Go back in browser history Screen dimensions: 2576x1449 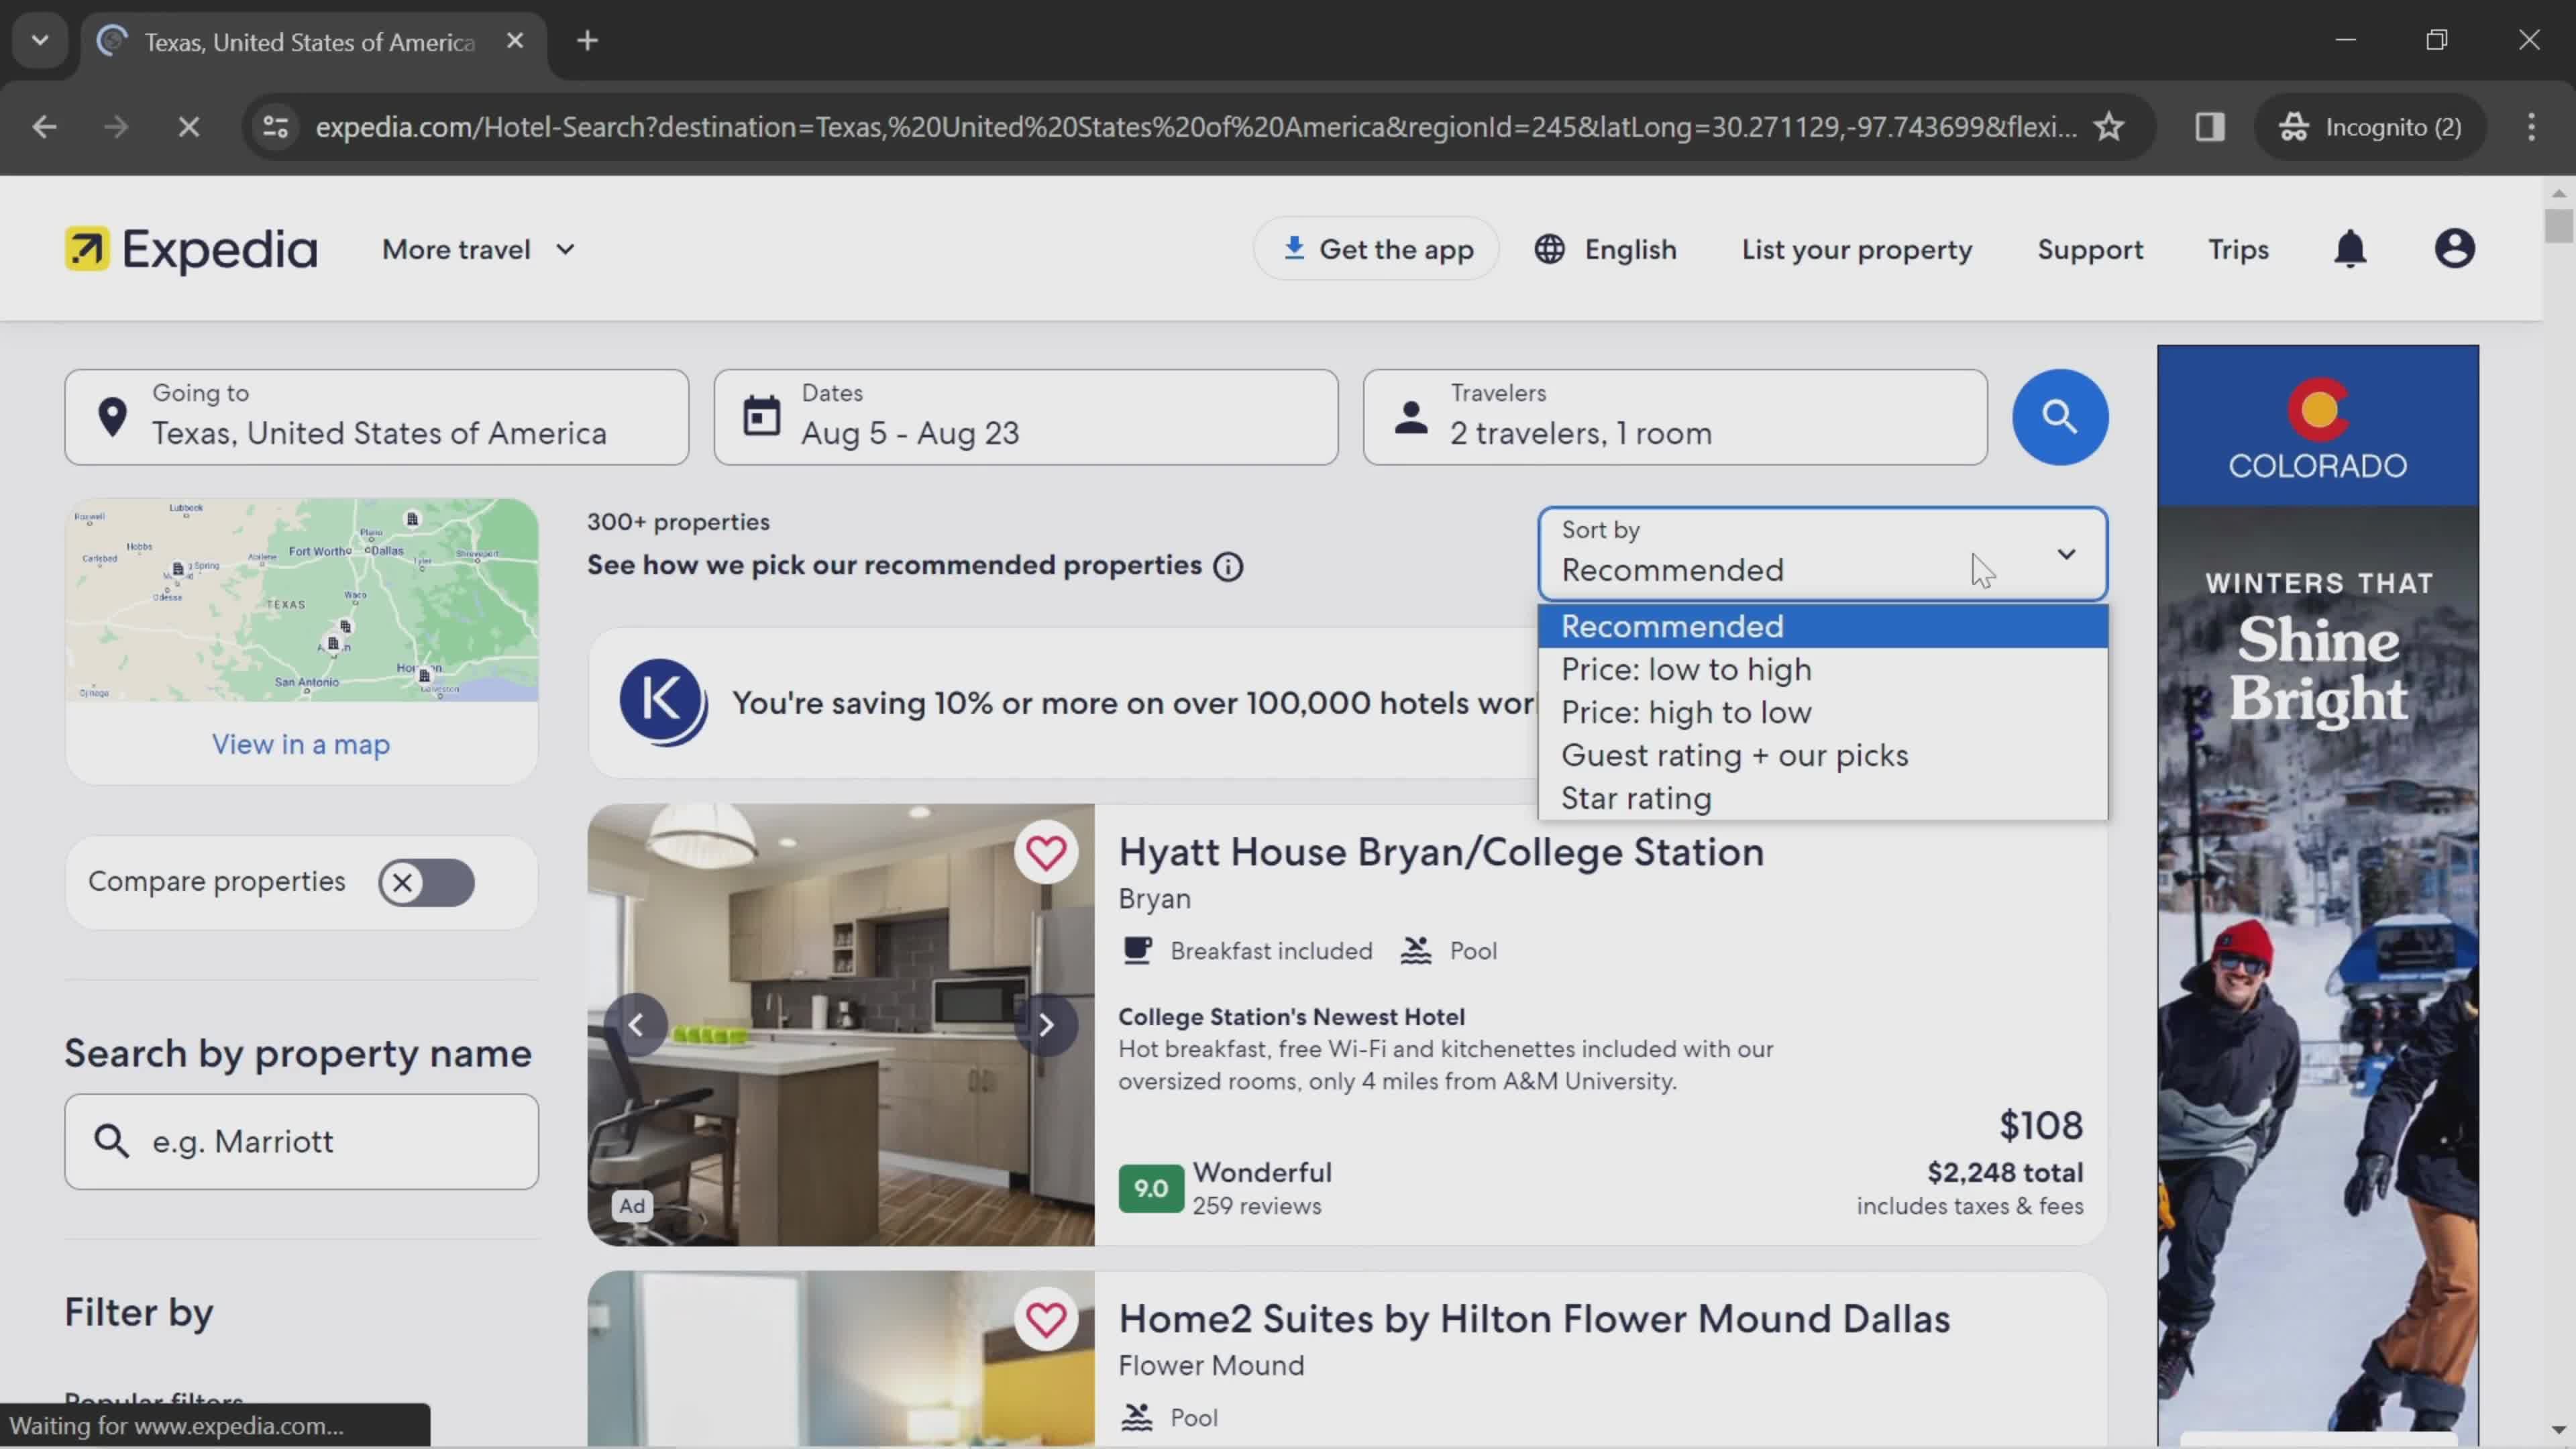click(44, 127)
